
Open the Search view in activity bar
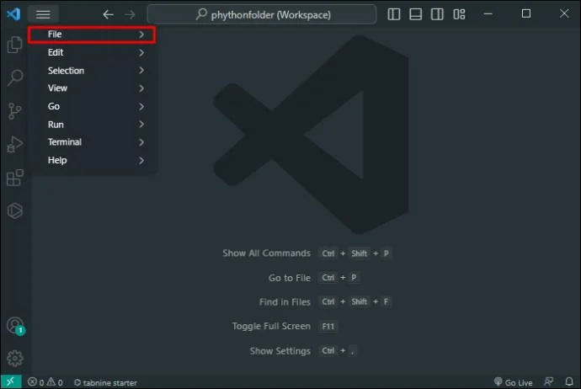15,77
